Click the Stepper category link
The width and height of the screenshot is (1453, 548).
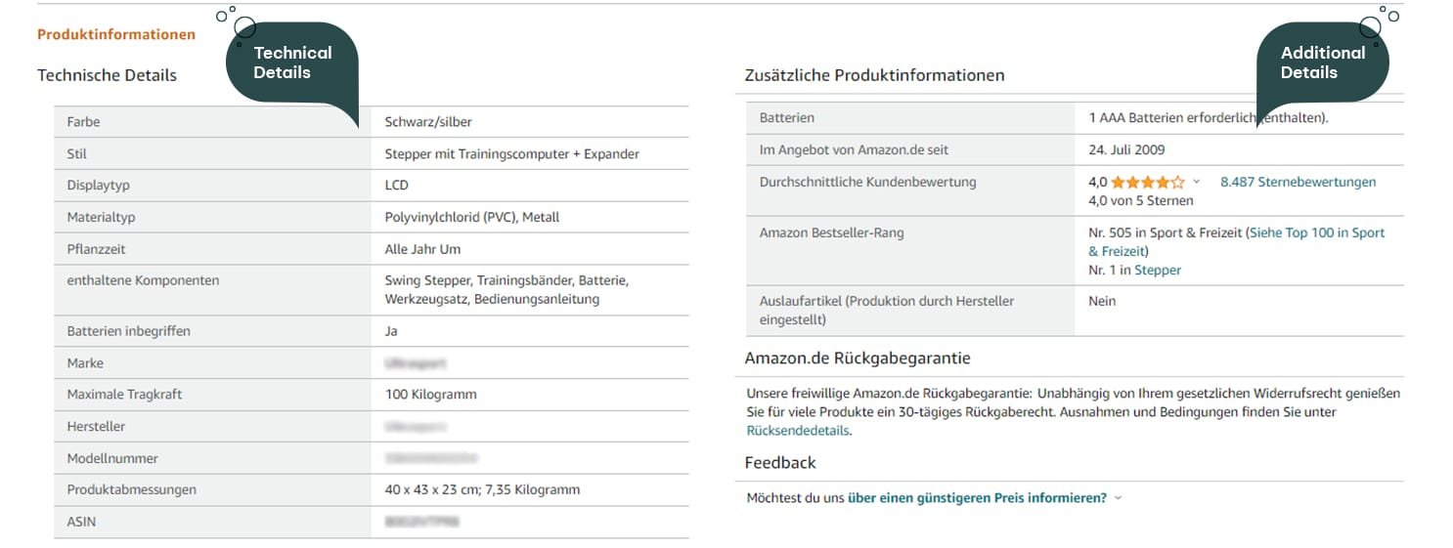pos(1158,271)
